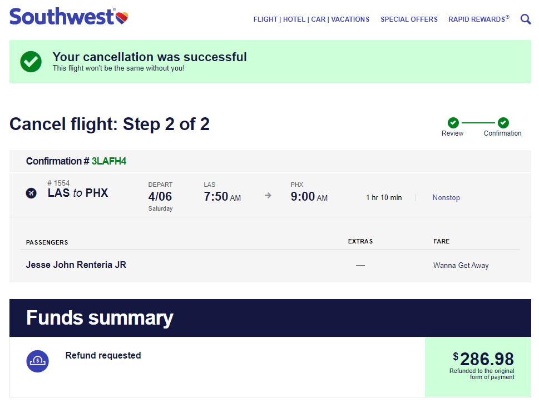
Task: Click the Southwest heart logo icon
Action: coord(122,17)
